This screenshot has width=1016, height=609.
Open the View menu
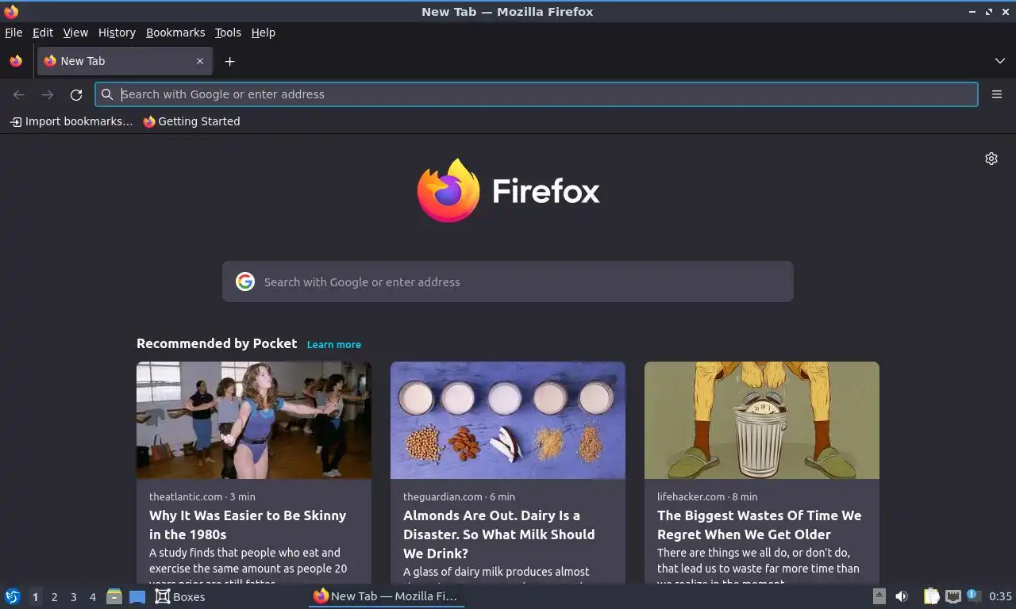[75, 33]
